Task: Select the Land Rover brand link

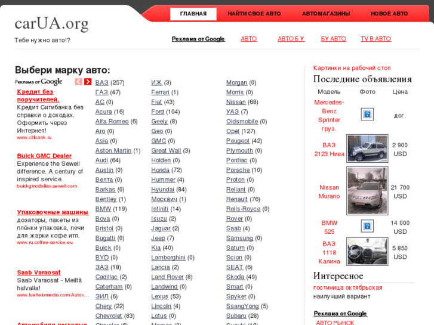Action: click(x=167, y=277)
